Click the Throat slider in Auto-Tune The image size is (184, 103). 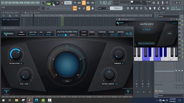92,34
